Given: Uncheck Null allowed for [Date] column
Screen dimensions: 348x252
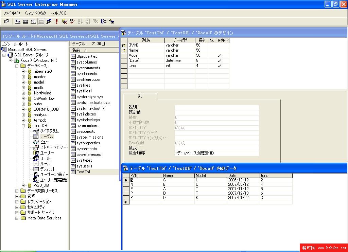Looking at the screenshot, I should 219,60.
